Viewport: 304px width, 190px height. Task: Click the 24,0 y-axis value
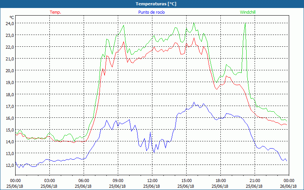pos(10,23)
